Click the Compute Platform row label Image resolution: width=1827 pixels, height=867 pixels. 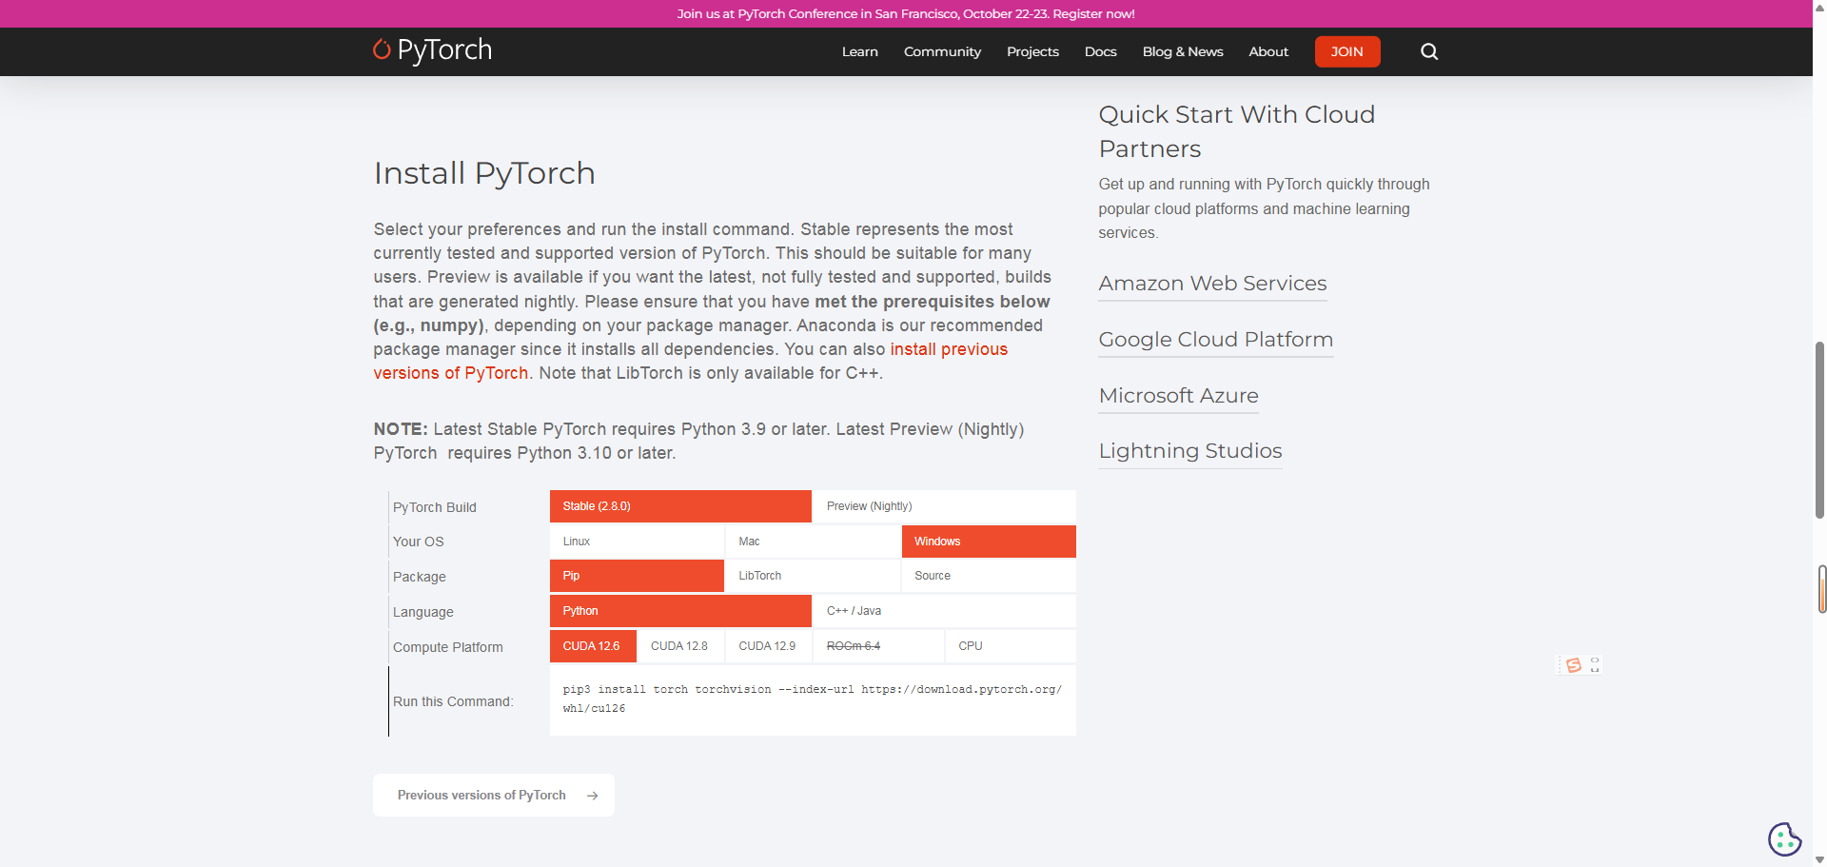click(x=448, y=647)
